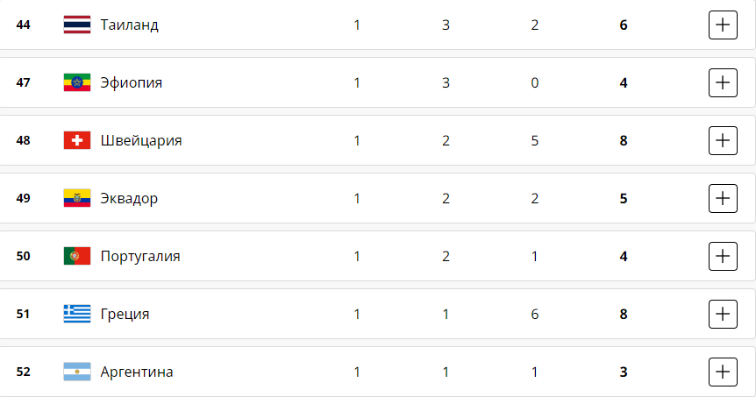Expand Argentina row plus button
Viewport: 756px width, 397px height.
coord(722,372)
